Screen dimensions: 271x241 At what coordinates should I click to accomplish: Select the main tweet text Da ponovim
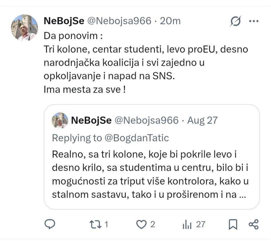[x=73, y=36]
